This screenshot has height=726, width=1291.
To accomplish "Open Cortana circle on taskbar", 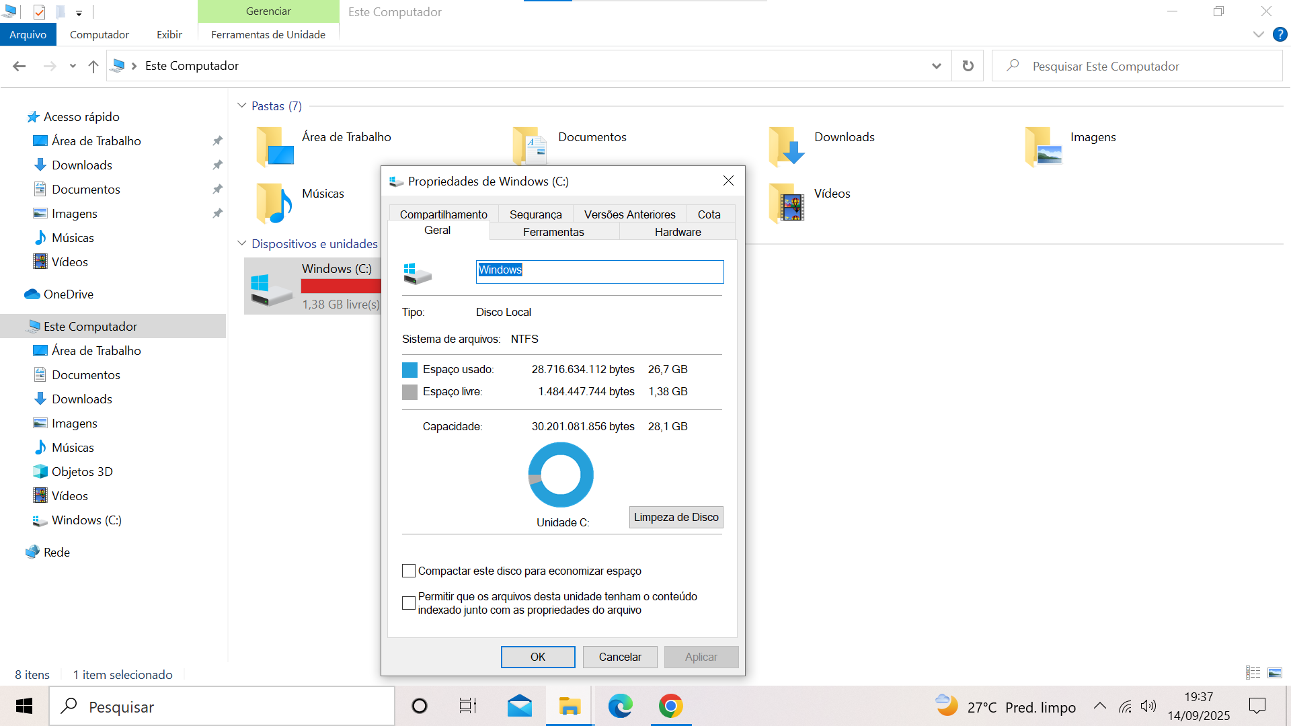I will point(420,707).
